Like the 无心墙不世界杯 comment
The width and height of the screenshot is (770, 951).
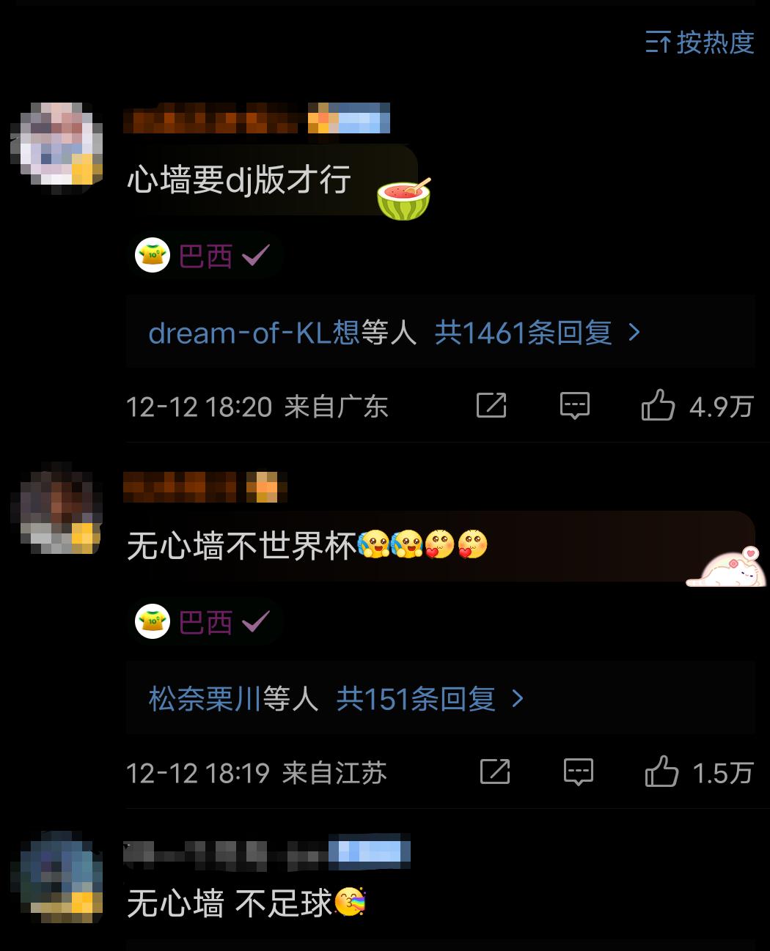point(700,771)
